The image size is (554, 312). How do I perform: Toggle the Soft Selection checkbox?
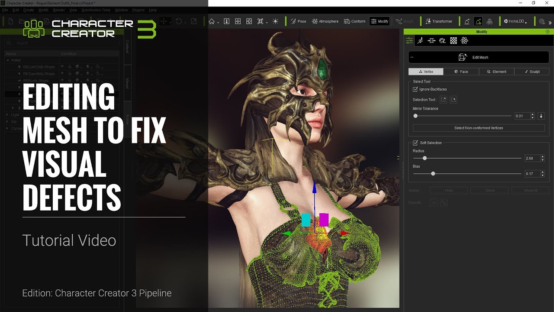[x=415, y=143]
